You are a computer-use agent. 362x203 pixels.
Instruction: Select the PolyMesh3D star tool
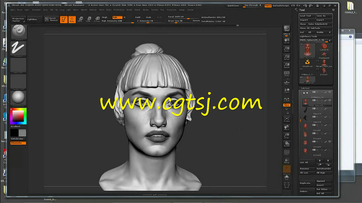pyautogui.click(x=324, y=55)
